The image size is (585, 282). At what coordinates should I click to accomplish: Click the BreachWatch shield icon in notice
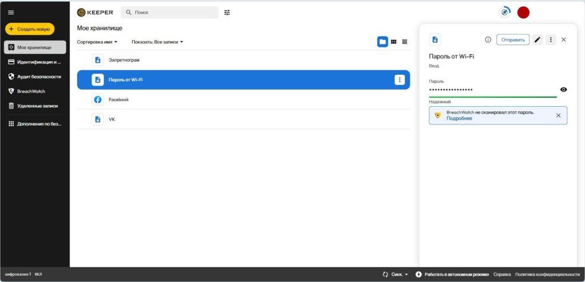click(438, 115)
